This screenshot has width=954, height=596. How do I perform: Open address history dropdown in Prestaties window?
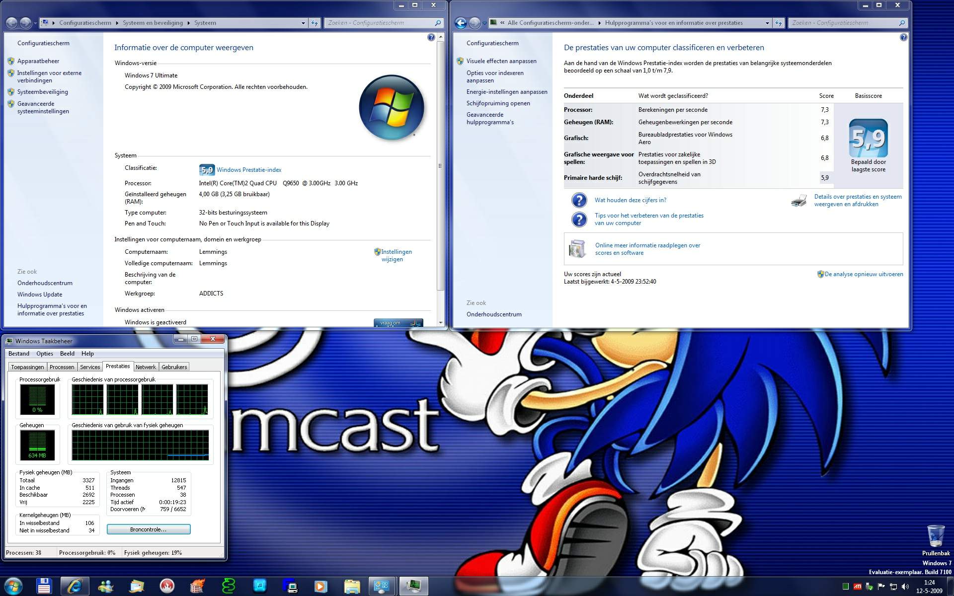[767, 23]
